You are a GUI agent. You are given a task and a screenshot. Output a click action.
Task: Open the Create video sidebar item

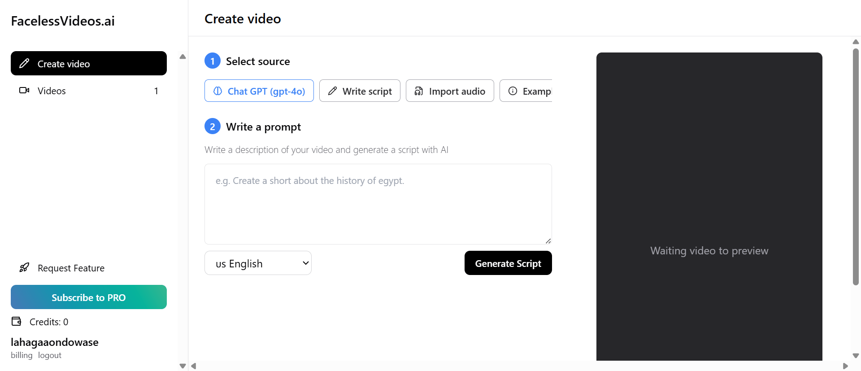(x=89, y=63)
